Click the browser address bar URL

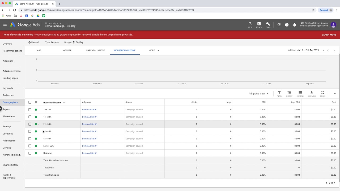coord(109,10)
